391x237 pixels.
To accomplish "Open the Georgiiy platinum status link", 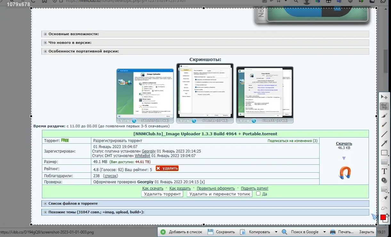I will (x=149, y=151).
